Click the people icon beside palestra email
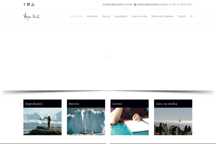Screen dimensions: 216x144 tap(135, 5)
